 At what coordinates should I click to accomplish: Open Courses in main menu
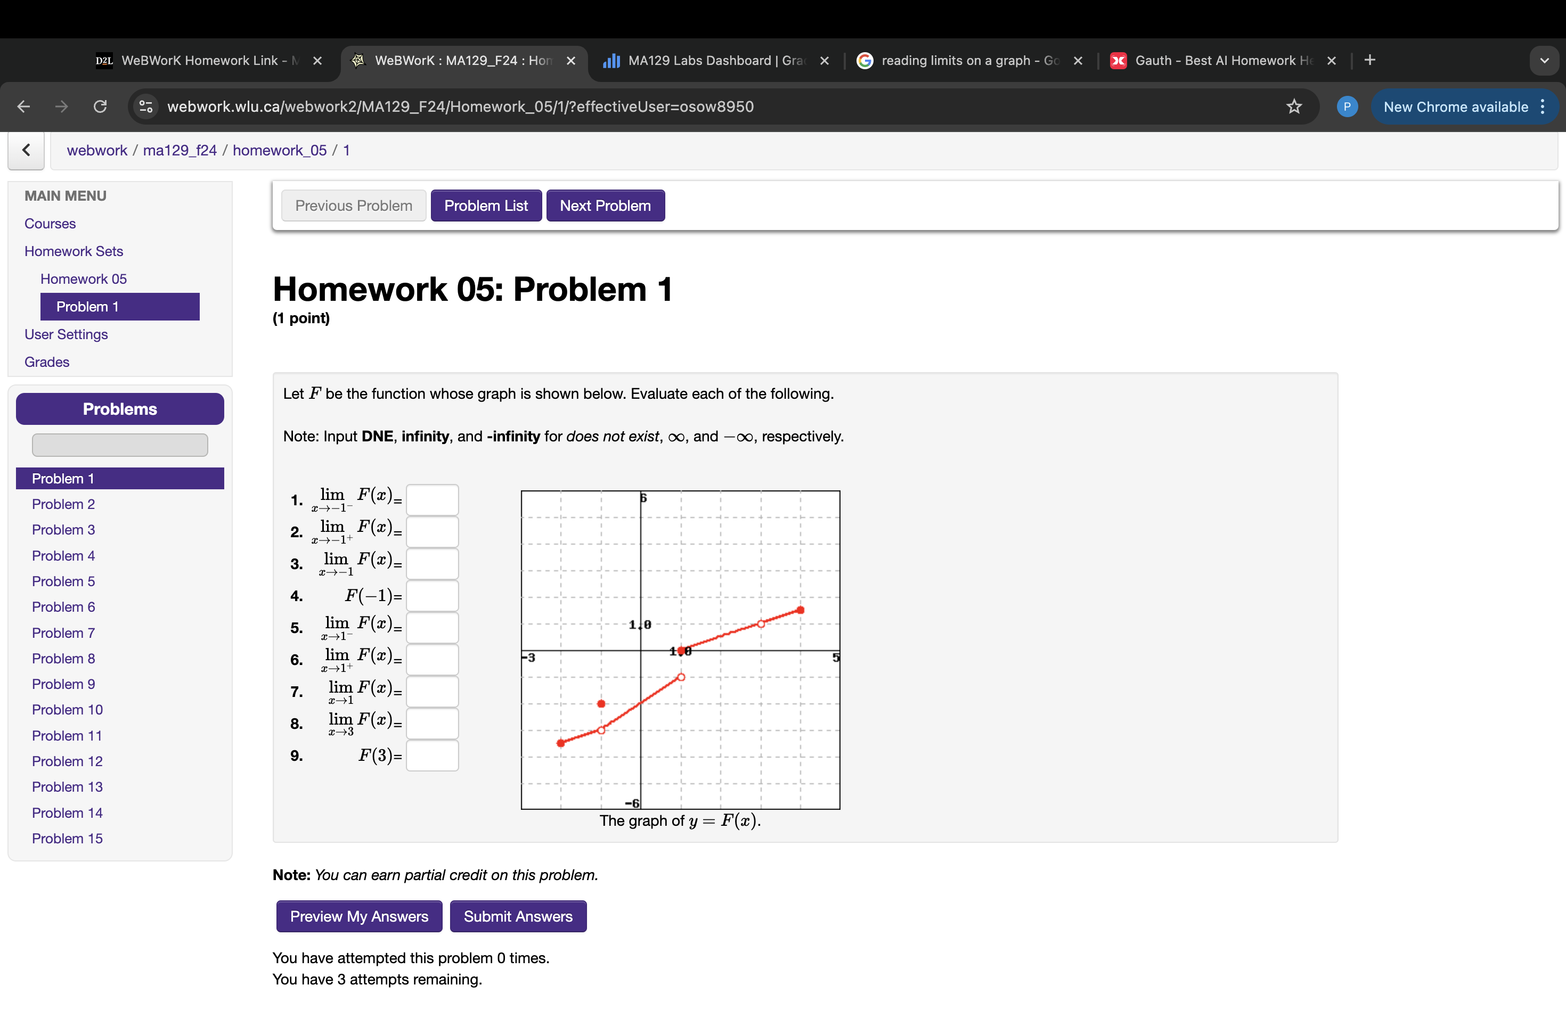pyautogui.click(x=50, y=224)
